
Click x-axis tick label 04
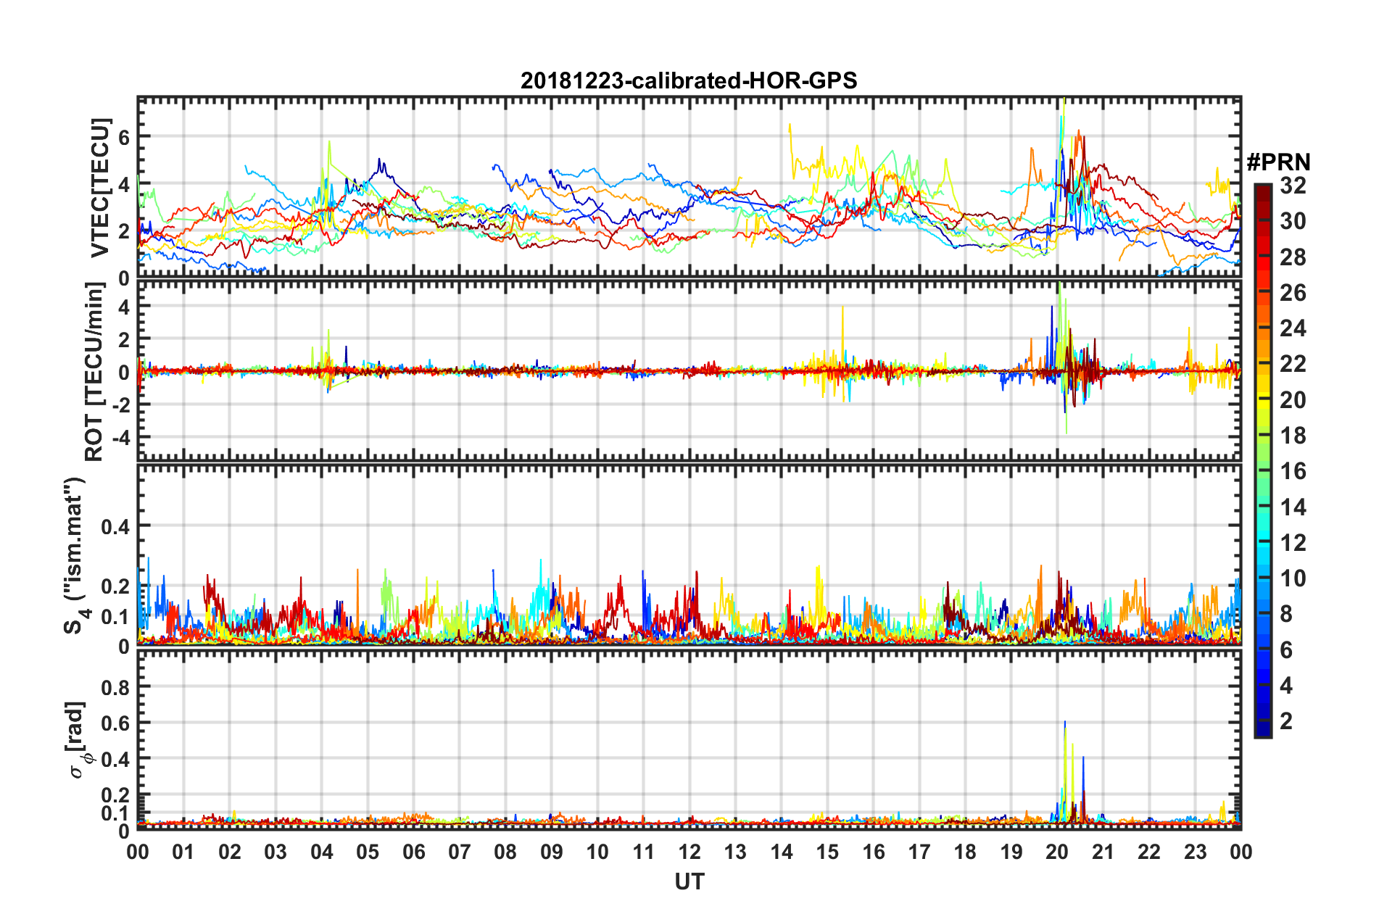pos(322,852)
